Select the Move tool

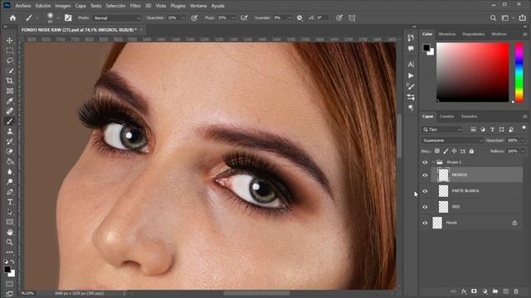point(9,41)
